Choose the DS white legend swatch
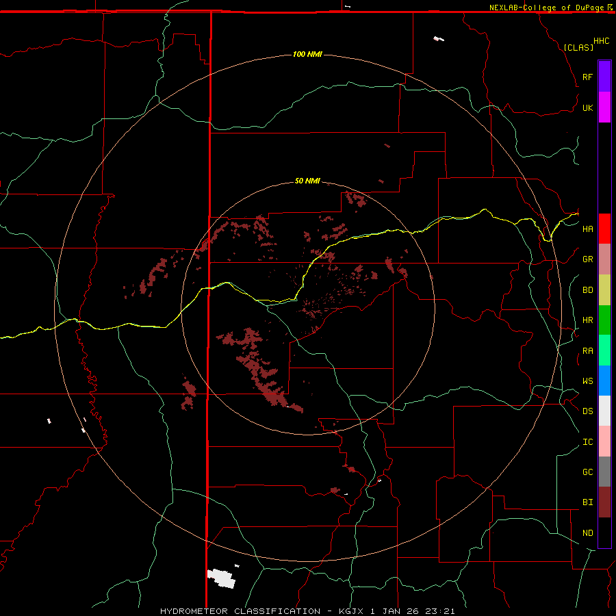The image size is (616, 616). 604,411
